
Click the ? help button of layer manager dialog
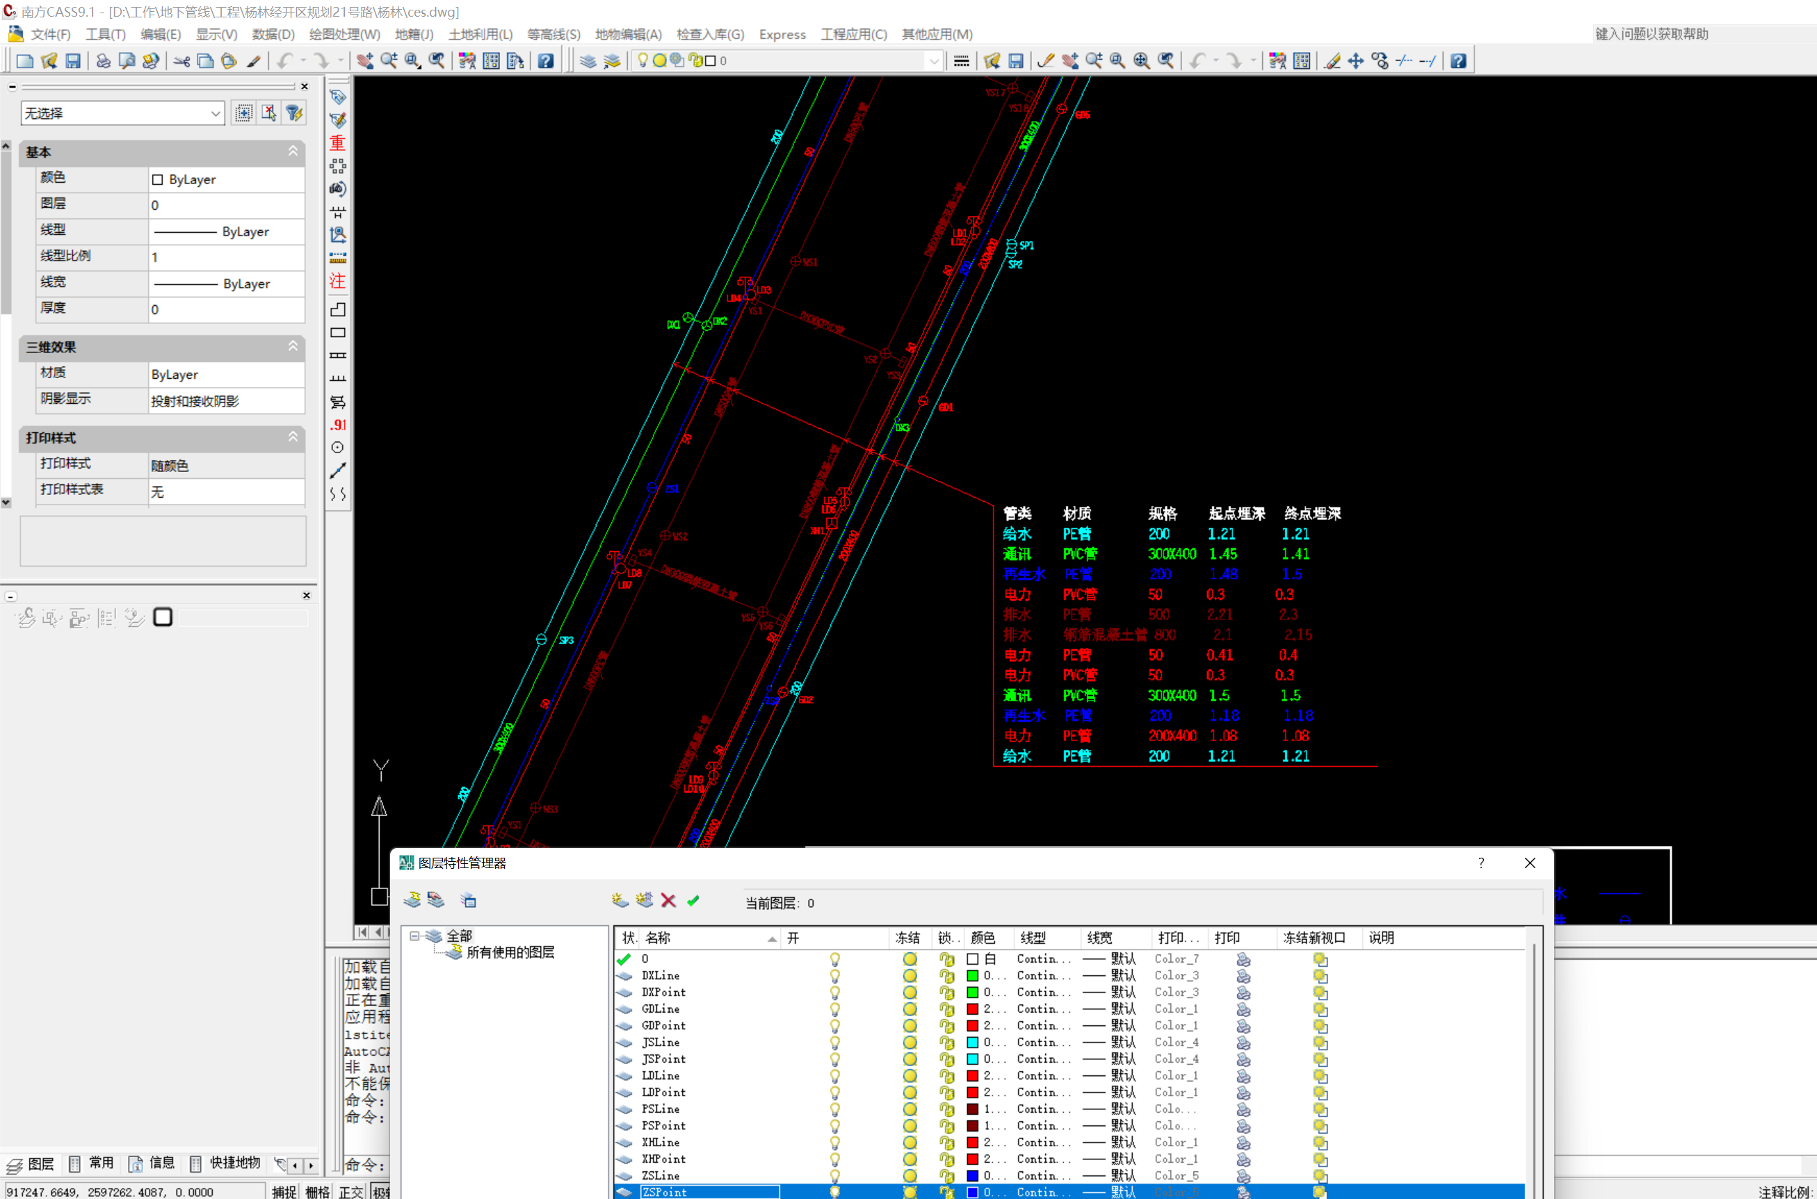click(1481, 863)
